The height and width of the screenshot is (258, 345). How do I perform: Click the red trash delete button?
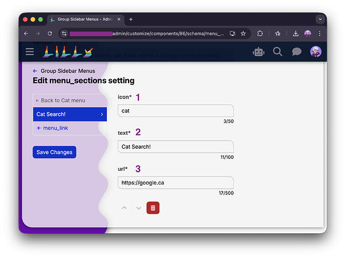coord(153,208)
